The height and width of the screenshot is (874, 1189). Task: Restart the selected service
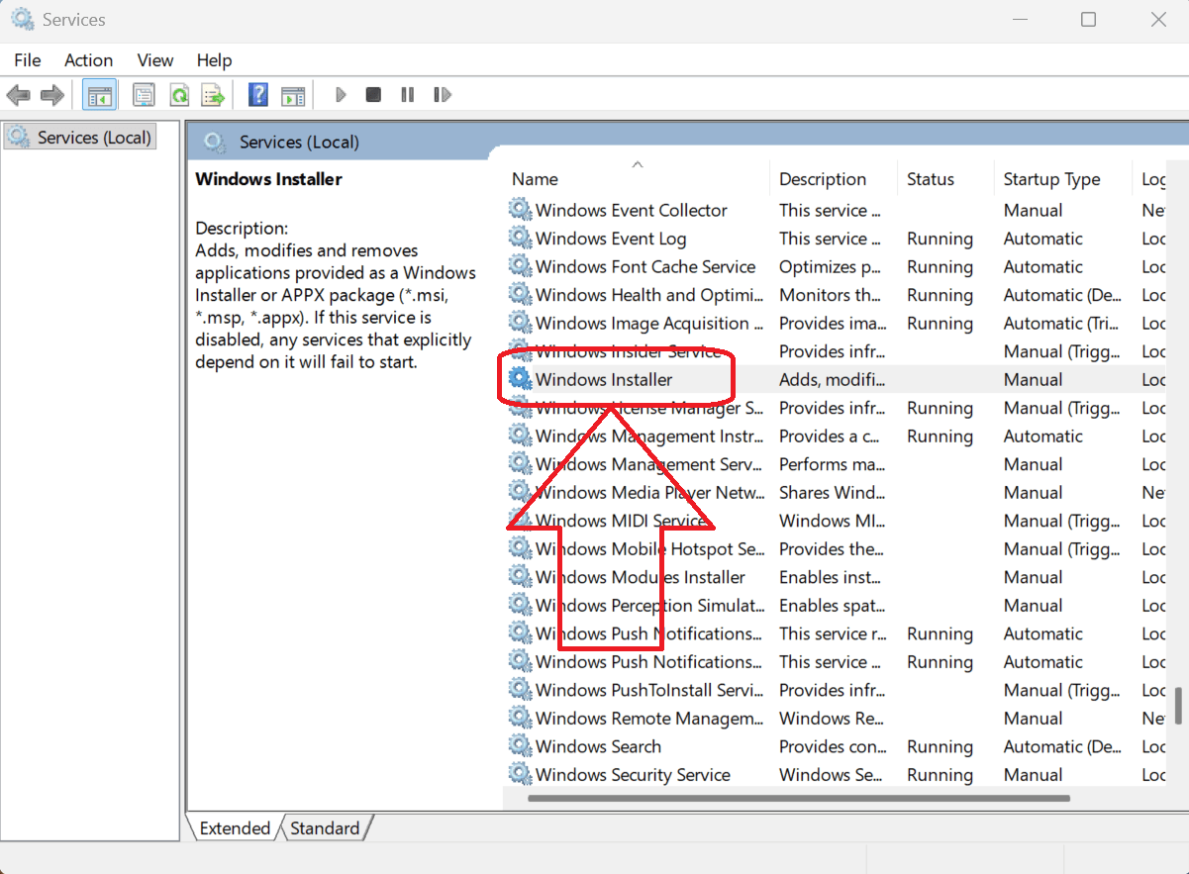click(443, 94)
